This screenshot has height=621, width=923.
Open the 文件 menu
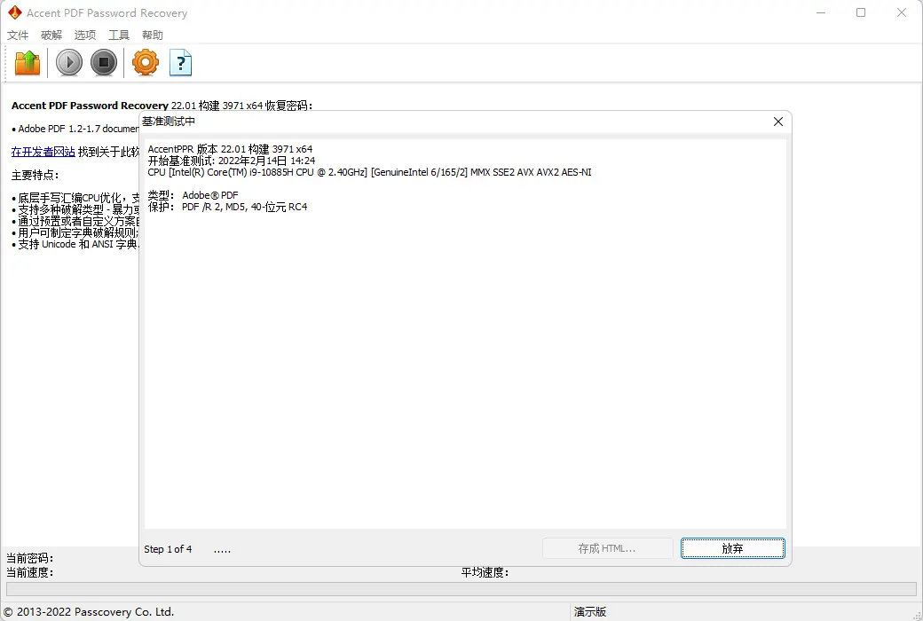[x=18, y=35]
